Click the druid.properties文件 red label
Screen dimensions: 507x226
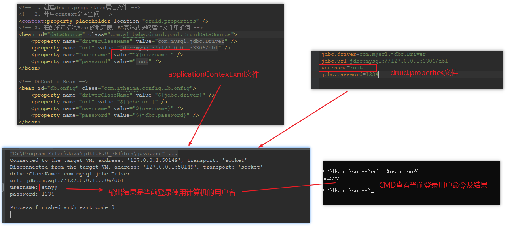coord(424,73)
